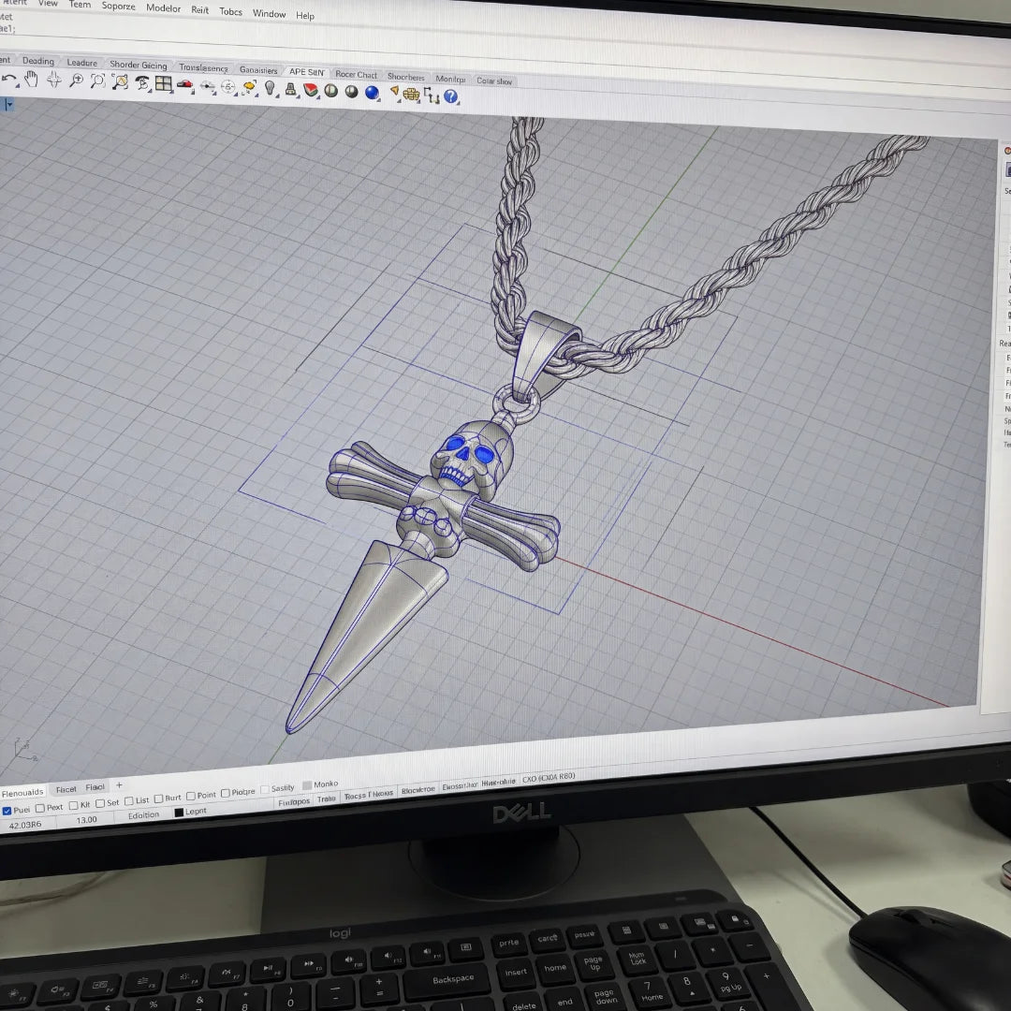Click the blue sphere render icon
The height and width of the screenshot is (1011, 1011).
(372, 92)
